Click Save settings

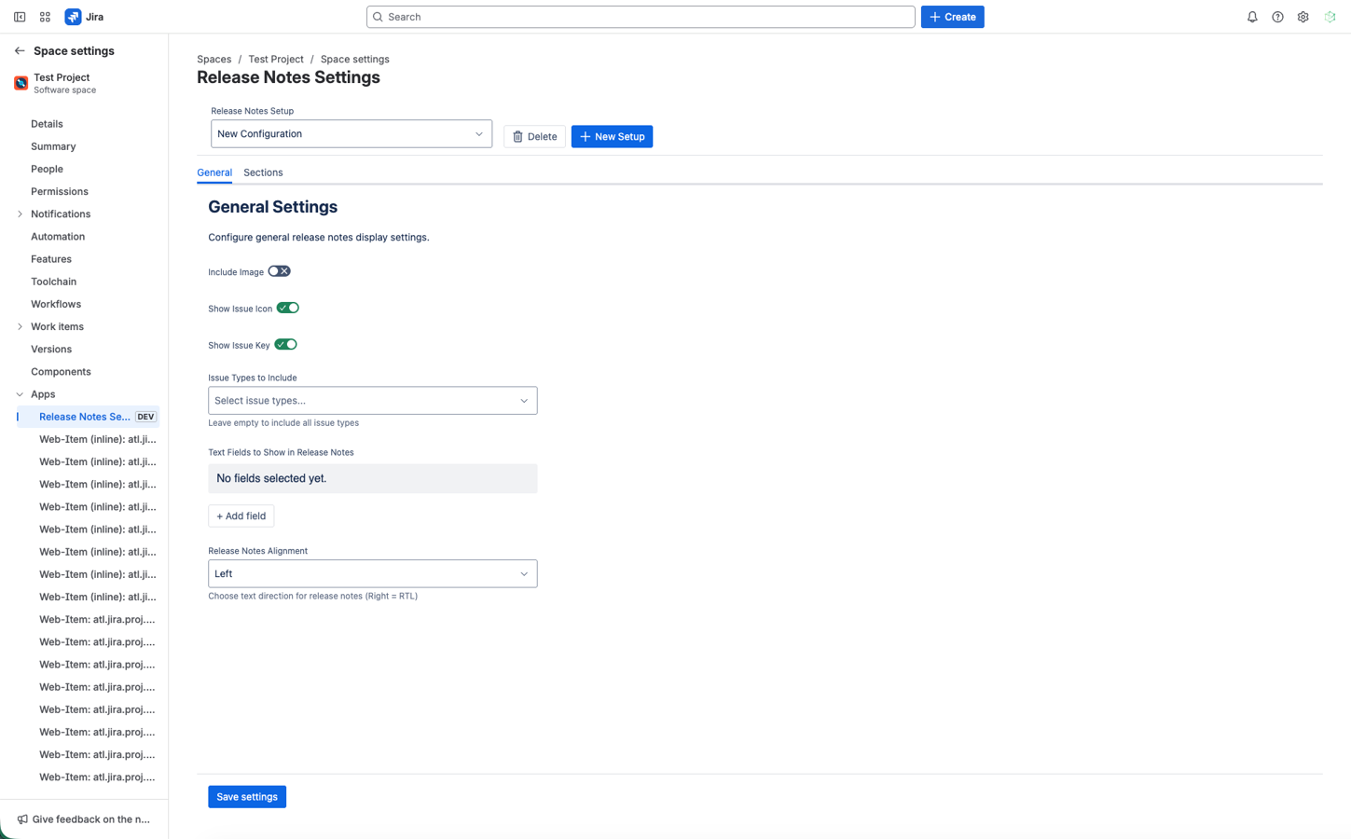pos(246,796)
